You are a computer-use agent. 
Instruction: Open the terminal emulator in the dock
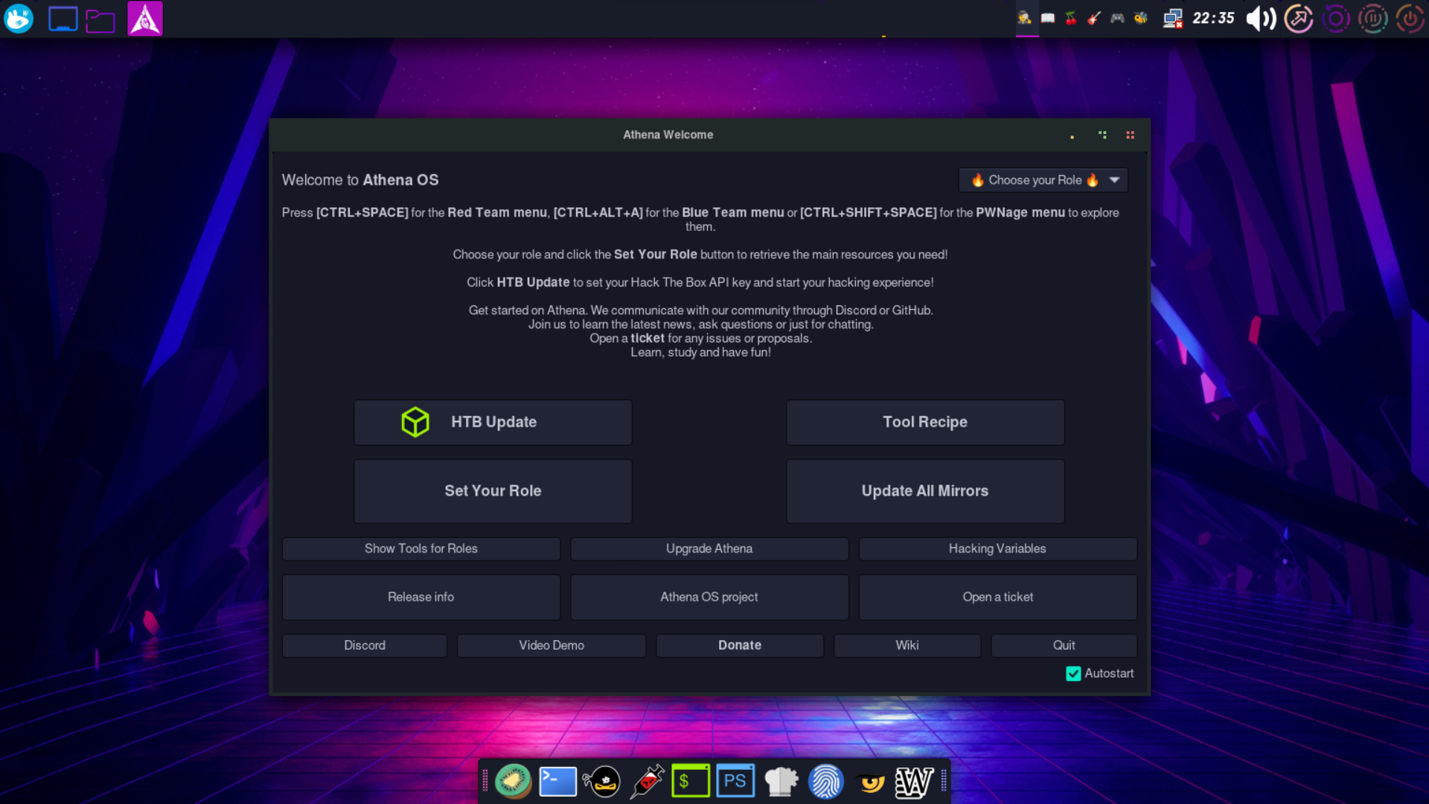pyautogui.click(x=557, y=781)
